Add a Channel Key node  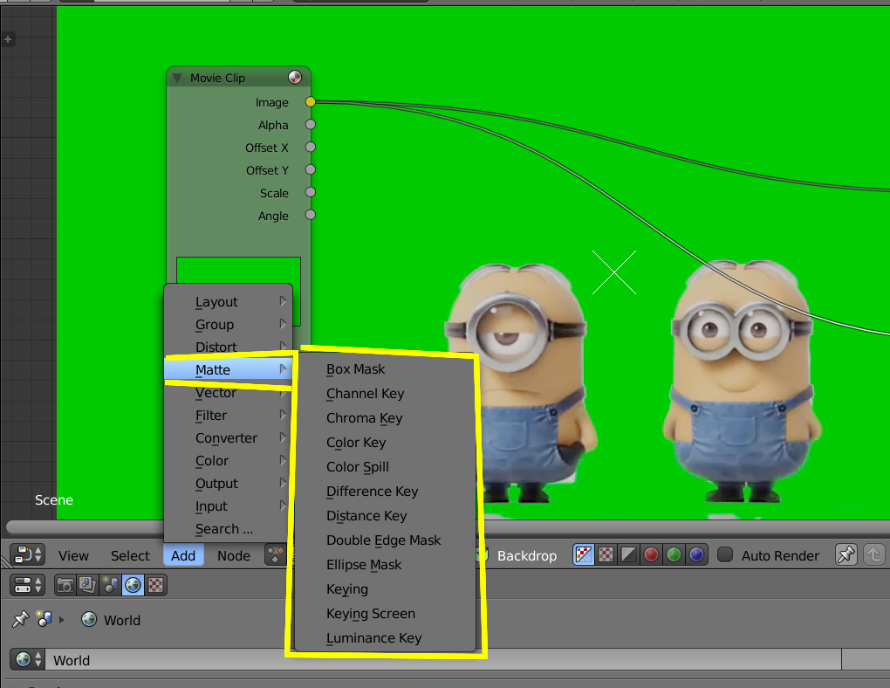pyautogui.click(x=386, y=394)
